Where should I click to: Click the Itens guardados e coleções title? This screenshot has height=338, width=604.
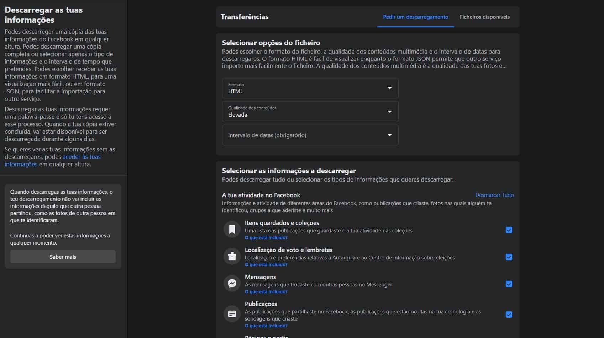click(x=282, y=223)
